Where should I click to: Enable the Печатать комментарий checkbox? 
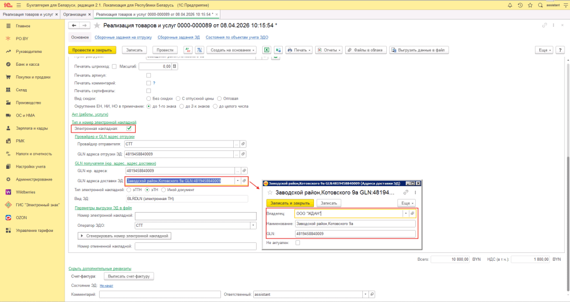click(x=148, y=83)
